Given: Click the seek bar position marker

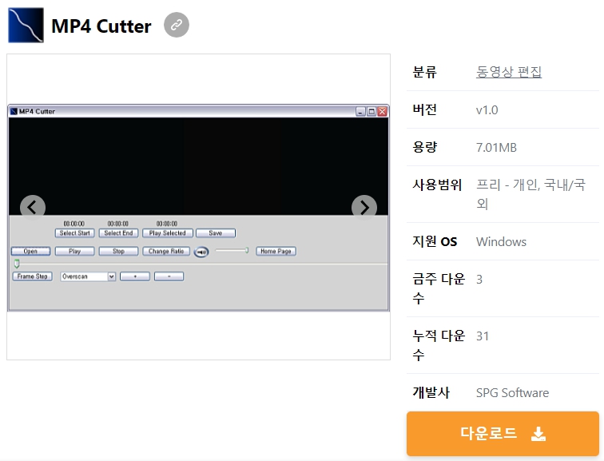Looking at the screenshot, I should 17,264.
